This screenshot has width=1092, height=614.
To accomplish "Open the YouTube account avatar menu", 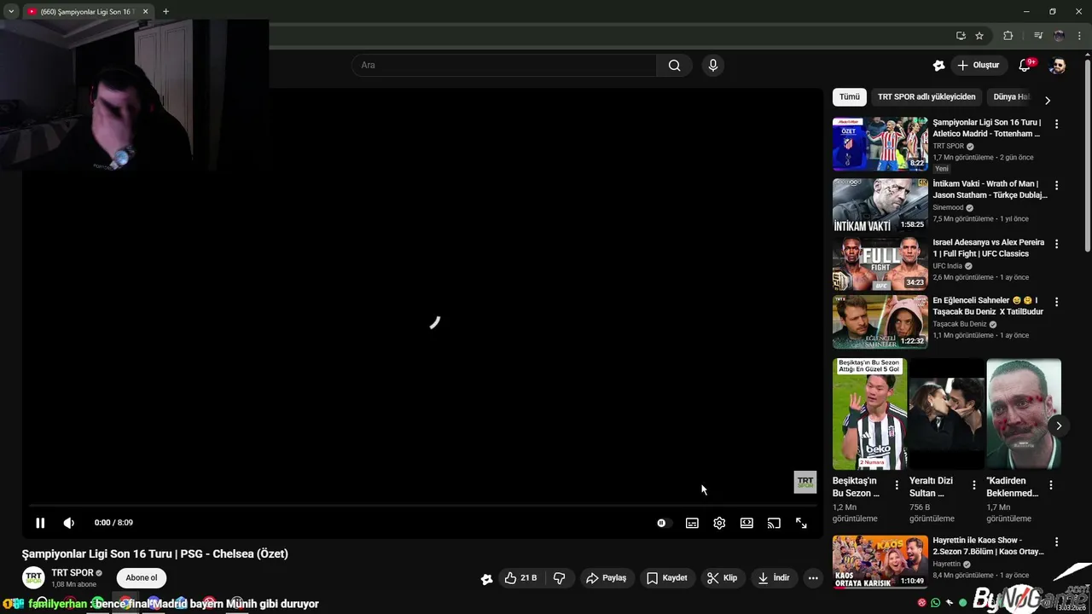I will [1058, 66].
